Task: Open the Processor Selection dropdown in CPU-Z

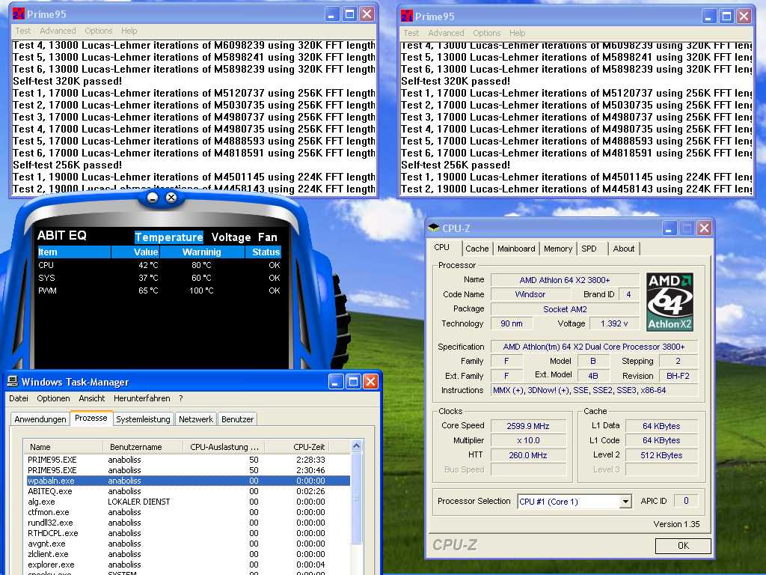Action: pyautogui.click(x=625, y=502)
